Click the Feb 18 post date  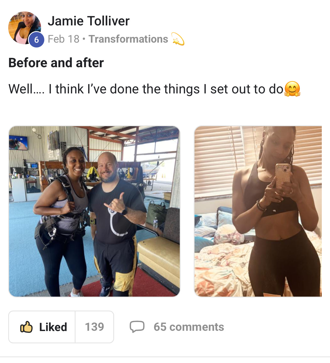(x=63, y=39)
